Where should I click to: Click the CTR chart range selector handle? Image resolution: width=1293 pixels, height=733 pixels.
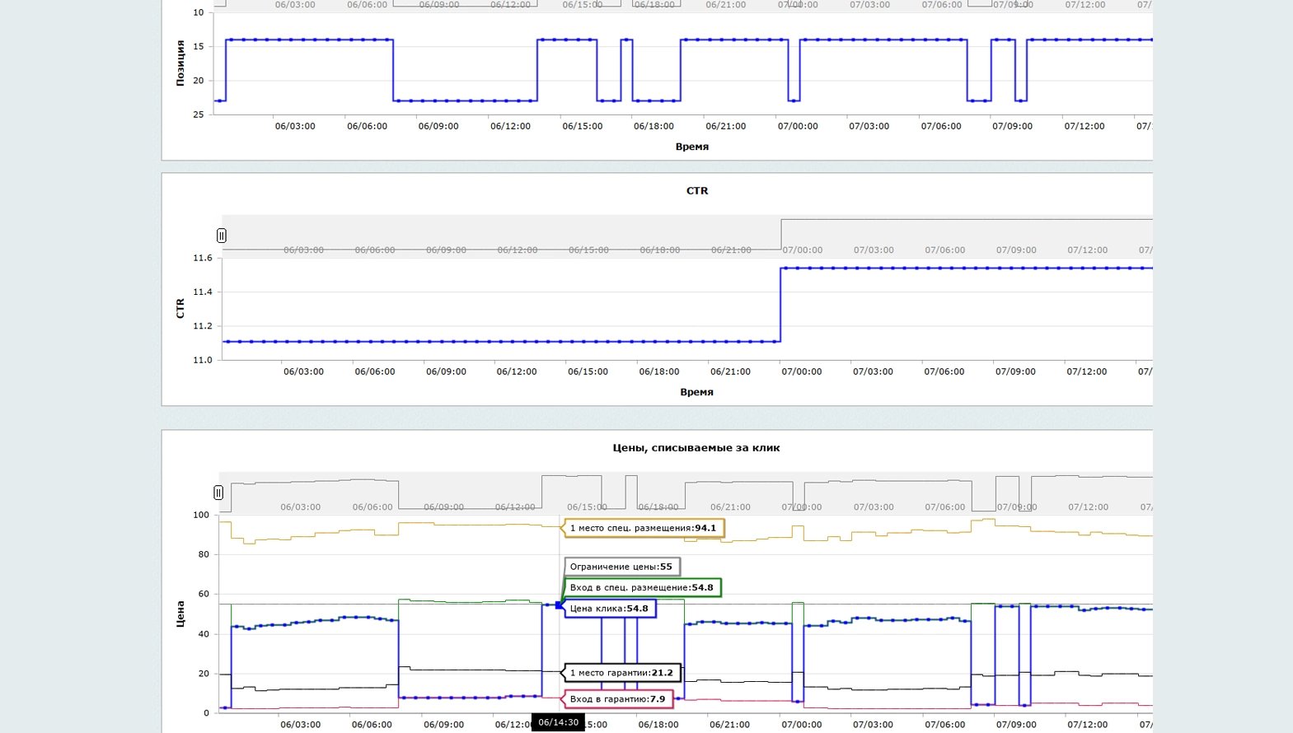point(222,236)
